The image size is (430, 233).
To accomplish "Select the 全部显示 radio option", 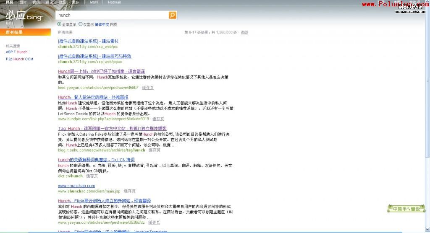I will 59,24.
